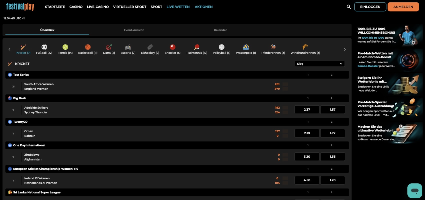Open the search magnifier icon

pos(348,7)
